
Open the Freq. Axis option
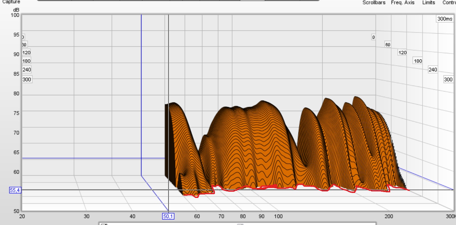(403, 2)
